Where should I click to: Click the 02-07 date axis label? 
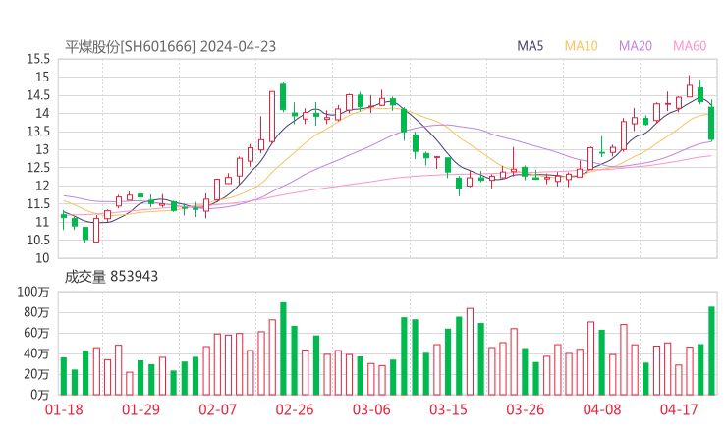[218, 409]
